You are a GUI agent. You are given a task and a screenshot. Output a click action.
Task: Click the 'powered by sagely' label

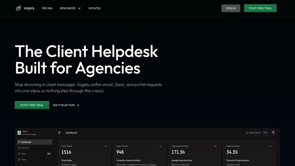[x=29, y=134]
